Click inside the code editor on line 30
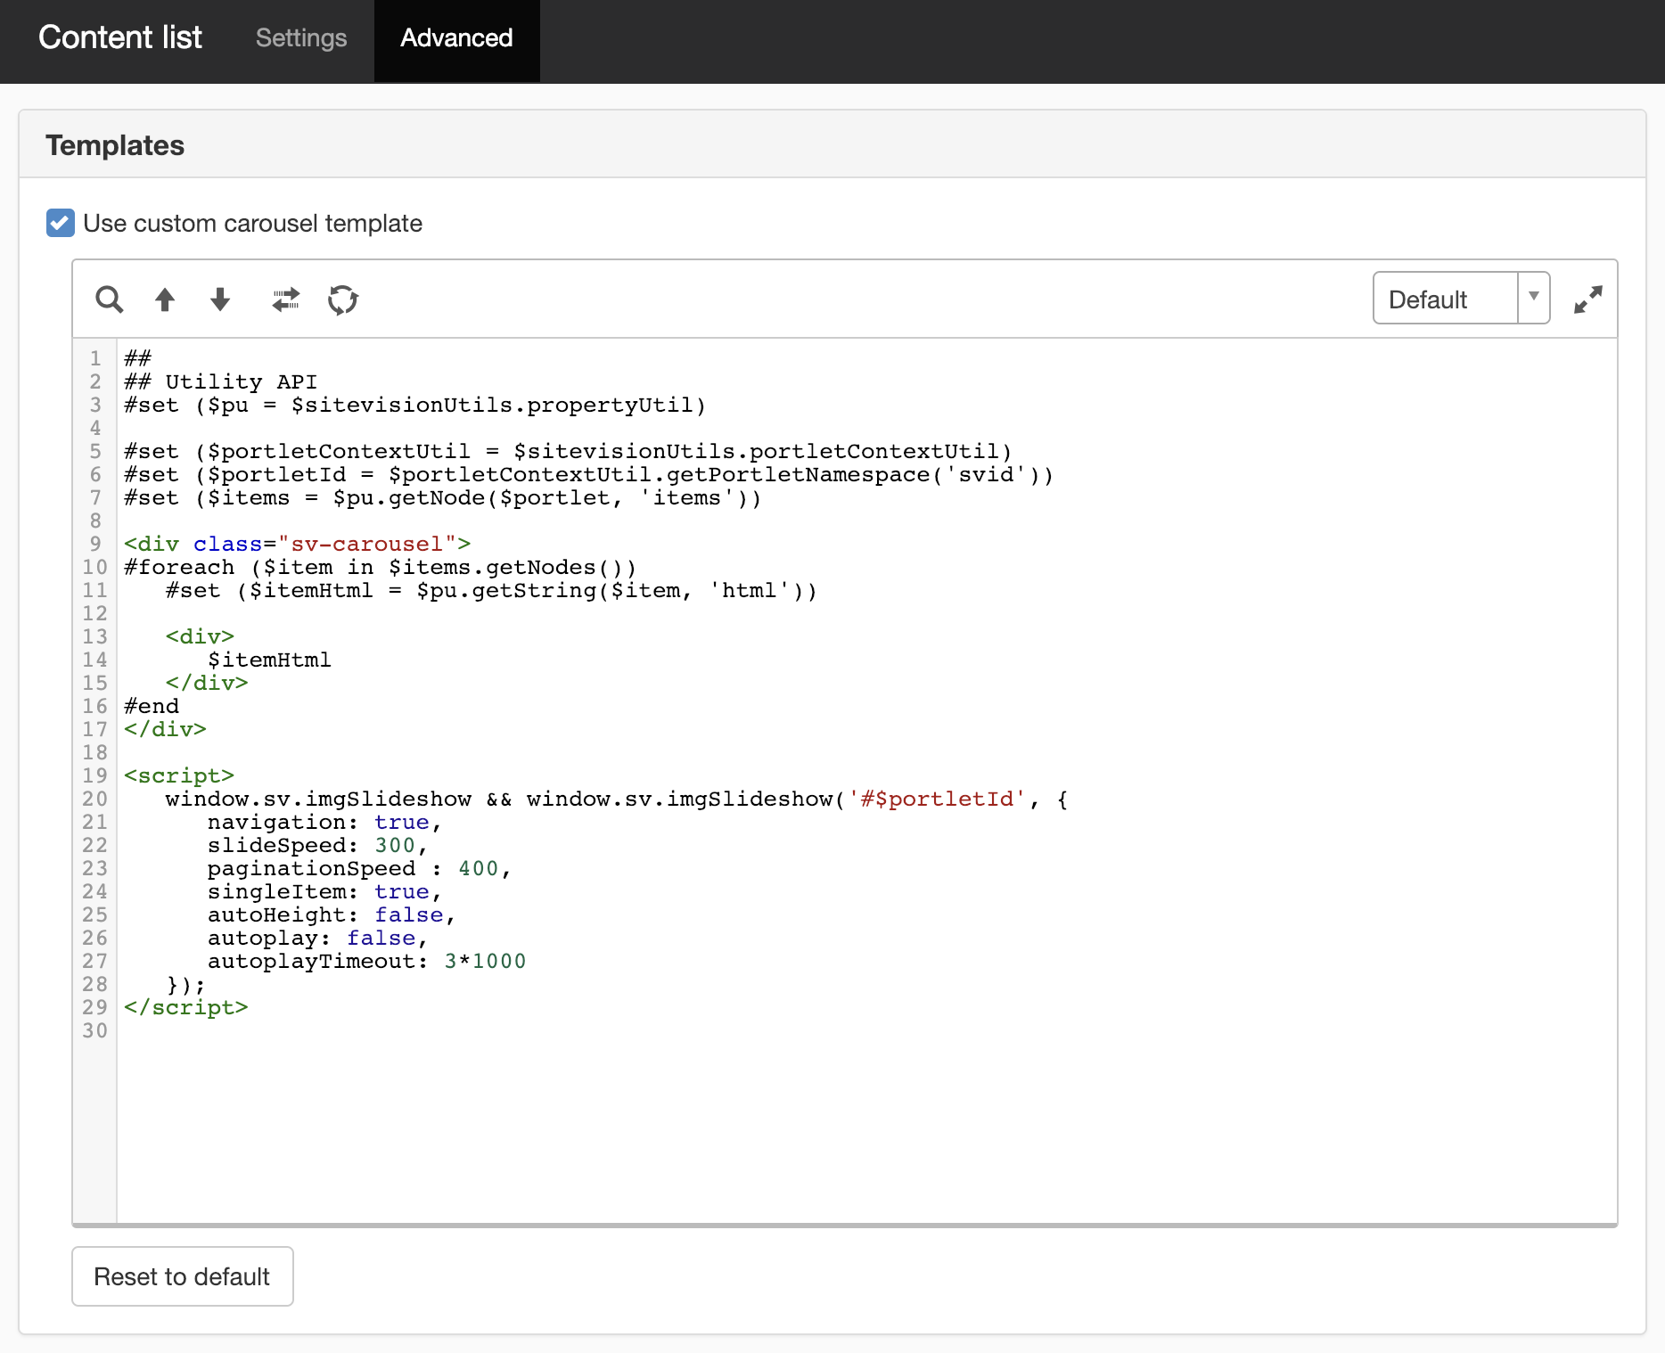The height and width of the screenshot is (1353, 1665). pos(866,1030)
